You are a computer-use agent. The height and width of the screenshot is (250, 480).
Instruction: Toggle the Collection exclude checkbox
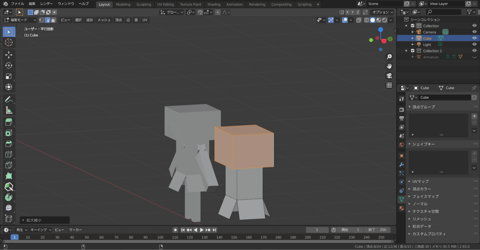pos(412,26)
